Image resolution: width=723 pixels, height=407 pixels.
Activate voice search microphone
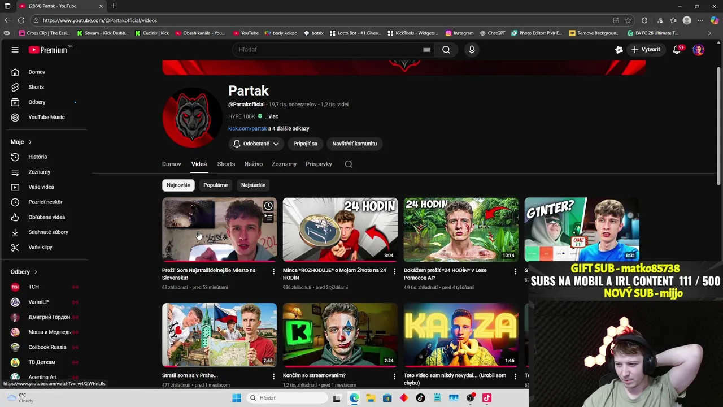coord(472,50)
